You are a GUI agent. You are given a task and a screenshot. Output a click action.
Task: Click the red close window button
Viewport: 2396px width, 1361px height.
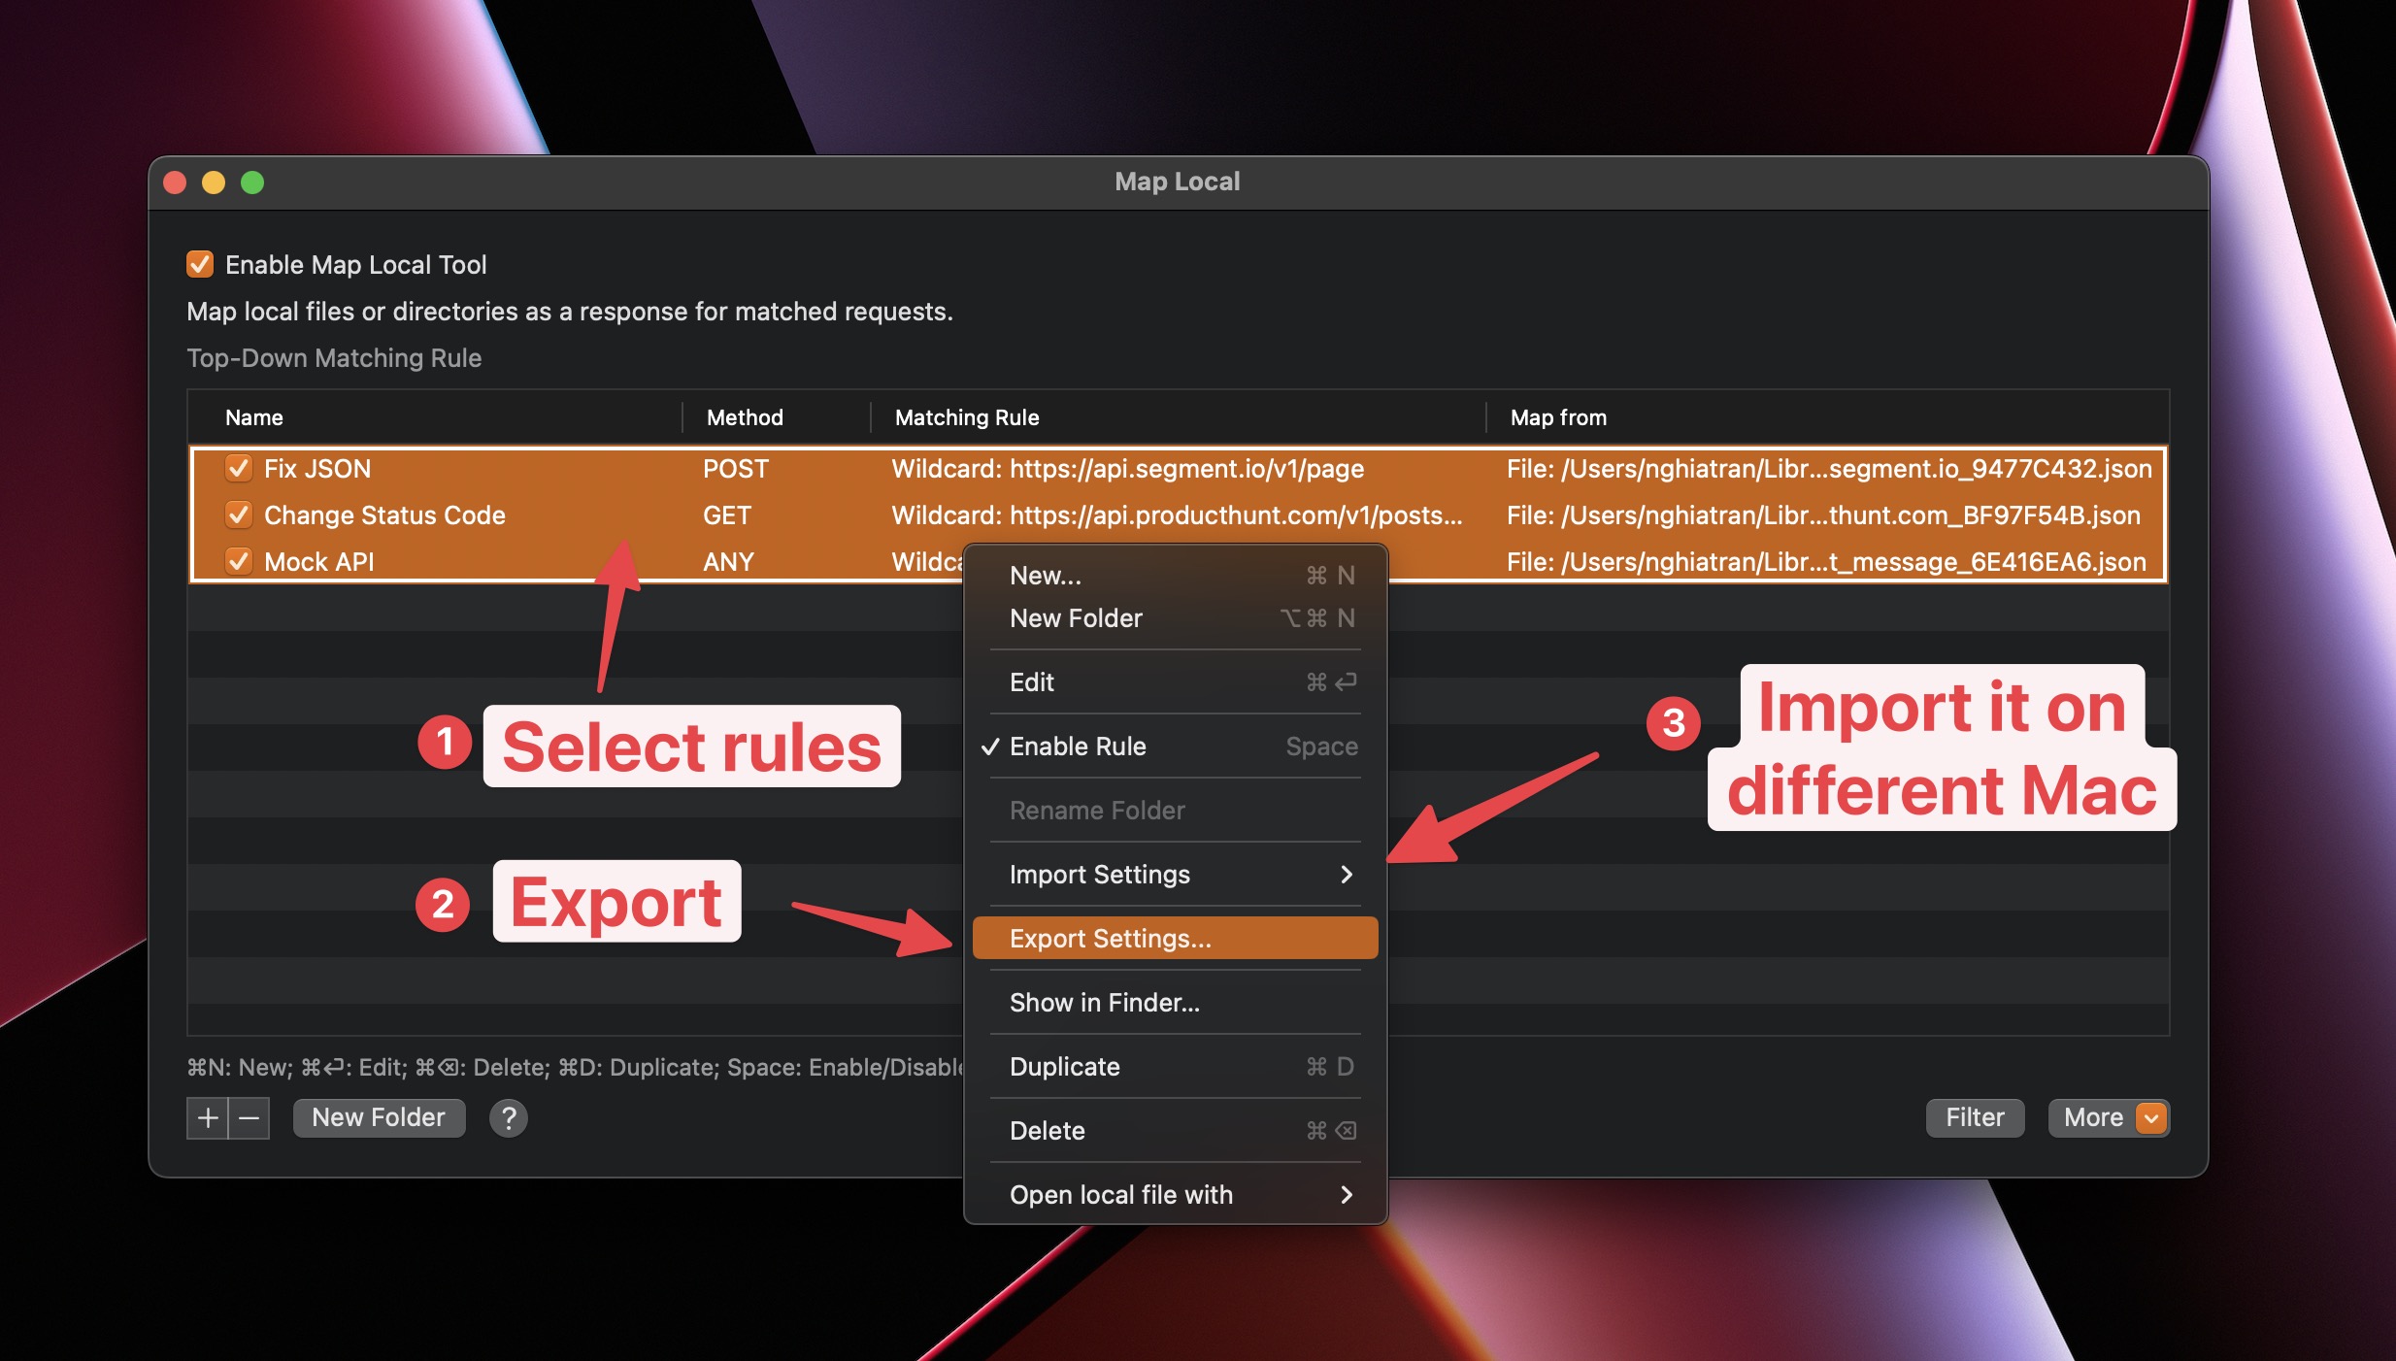click(x=175, y=183)
